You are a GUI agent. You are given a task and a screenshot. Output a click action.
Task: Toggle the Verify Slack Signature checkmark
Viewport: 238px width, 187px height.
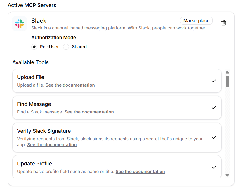pos(214,137)
